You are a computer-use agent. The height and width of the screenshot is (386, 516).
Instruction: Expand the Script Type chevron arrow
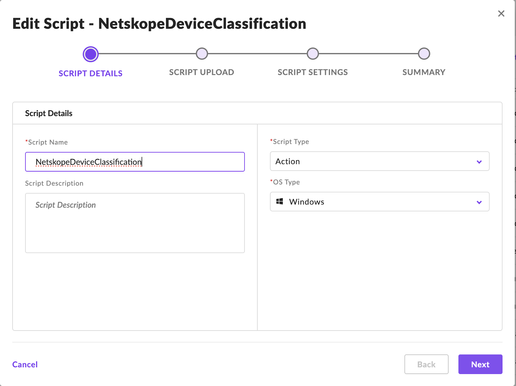(479, 162)
